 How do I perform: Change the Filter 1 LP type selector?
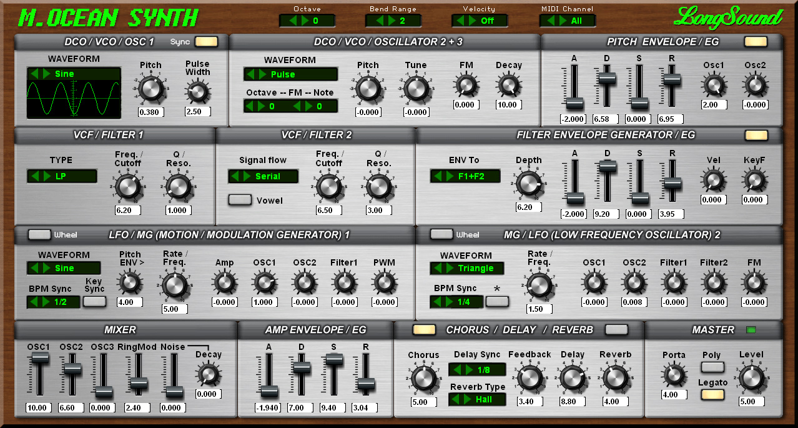pos(62,176)
